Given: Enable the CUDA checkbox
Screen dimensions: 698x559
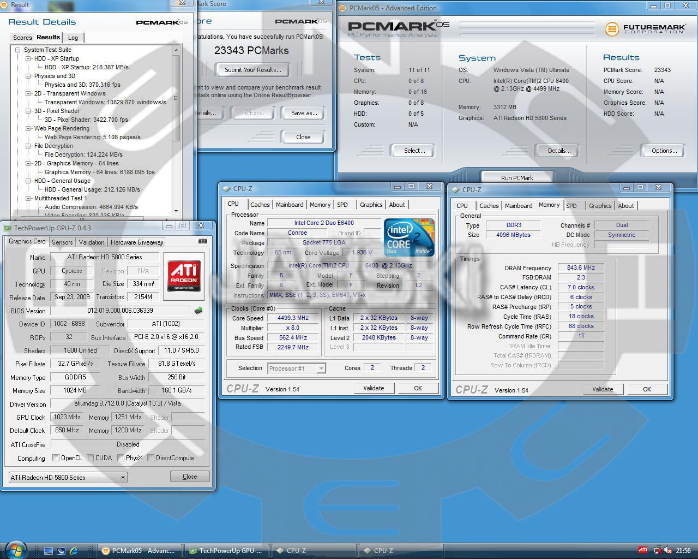Looking at the screenshot, I should (90, 458).
